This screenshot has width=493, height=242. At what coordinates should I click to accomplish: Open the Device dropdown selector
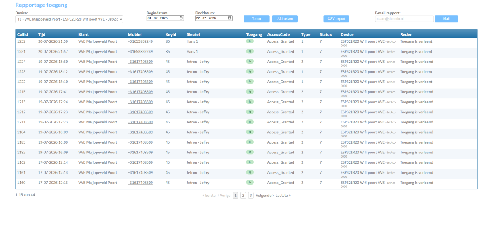(x=69, y=19)
